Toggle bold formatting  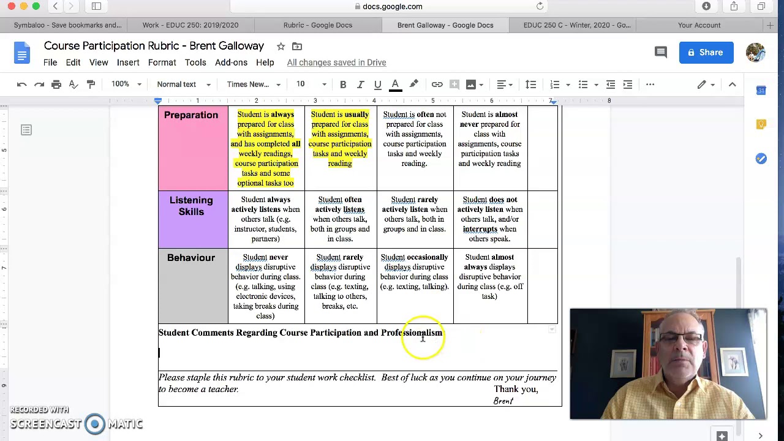pyautogui.click(x=343, y=85)
